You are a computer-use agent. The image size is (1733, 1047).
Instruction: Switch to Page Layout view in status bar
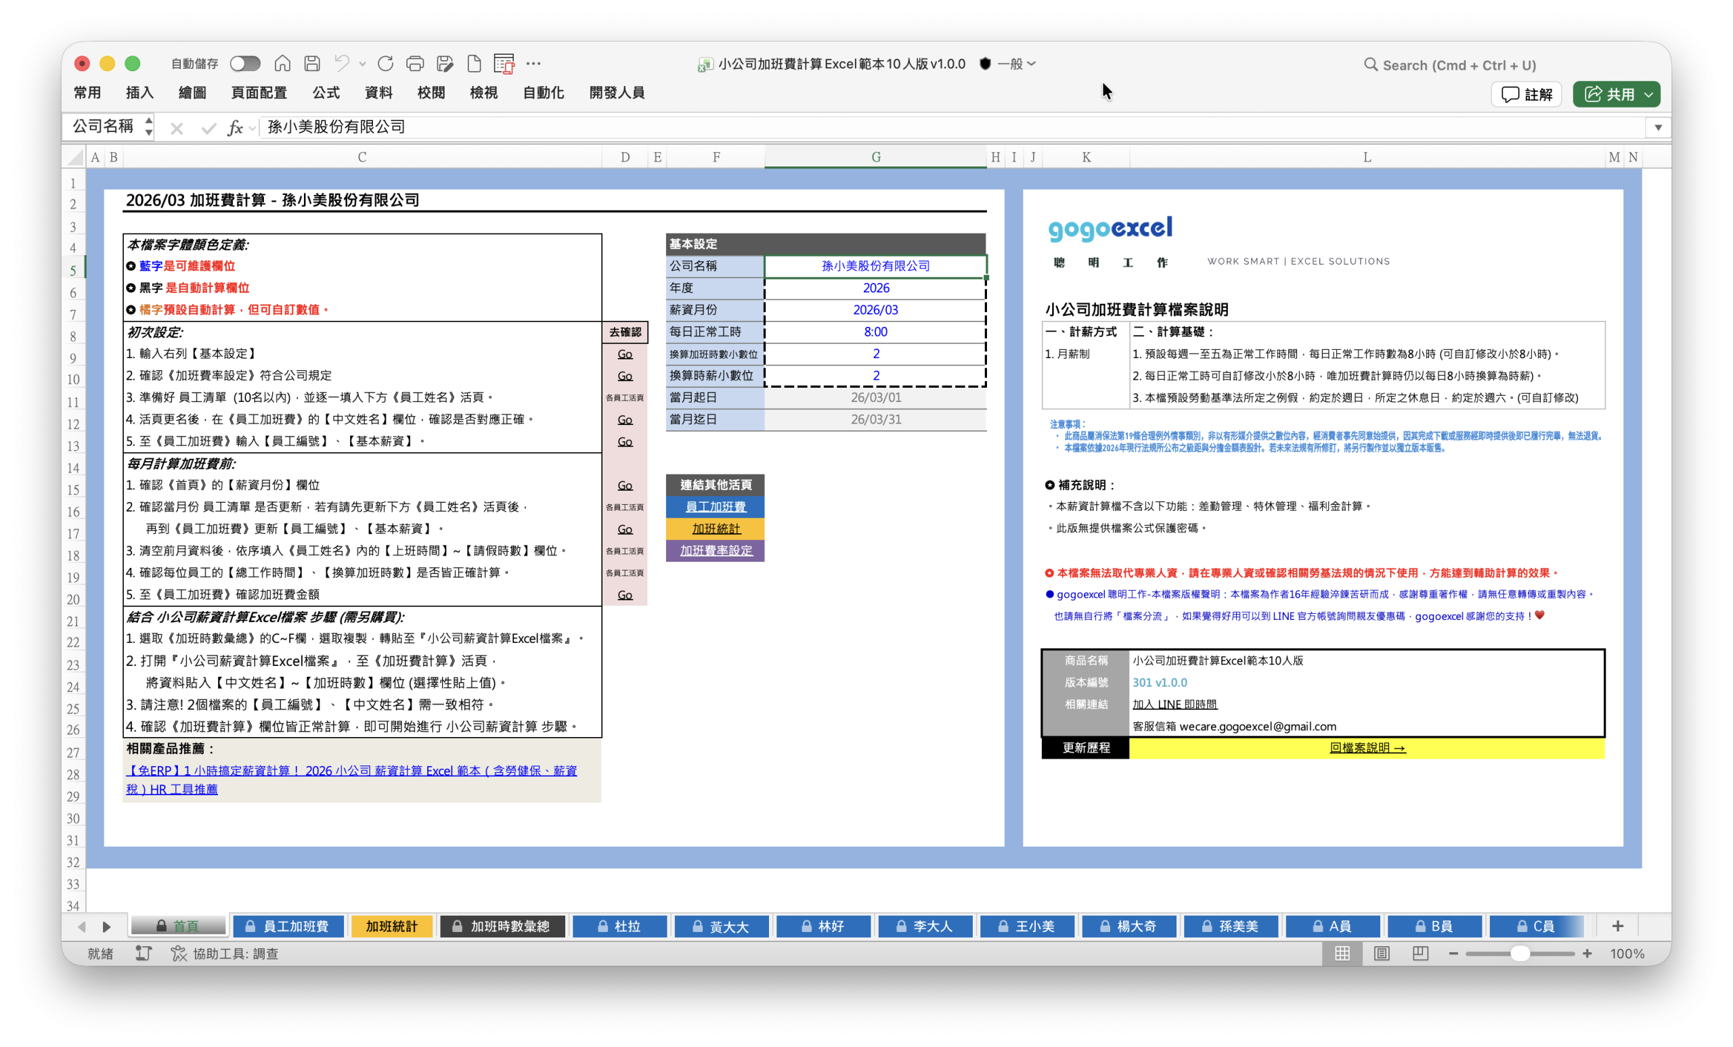[x=1382, y=954]
